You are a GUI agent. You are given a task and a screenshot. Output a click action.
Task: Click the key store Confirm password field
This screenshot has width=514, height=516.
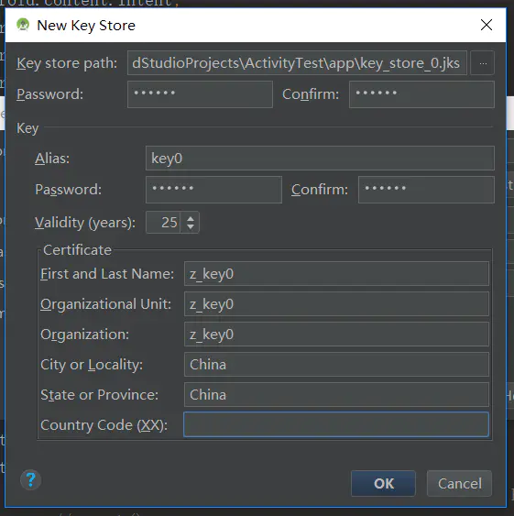[421, 94]
